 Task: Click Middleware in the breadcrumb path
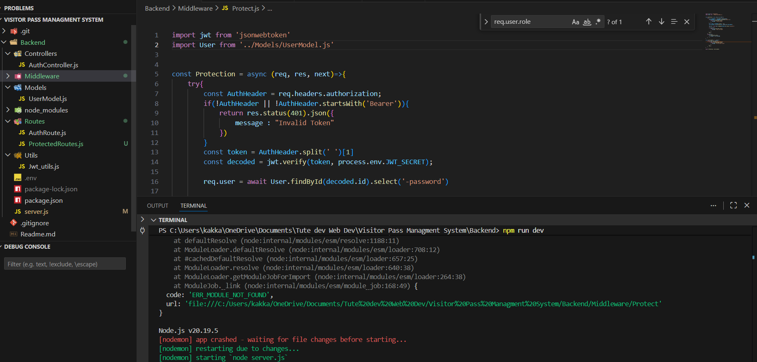pyautogui.click(x=195, y=9)
